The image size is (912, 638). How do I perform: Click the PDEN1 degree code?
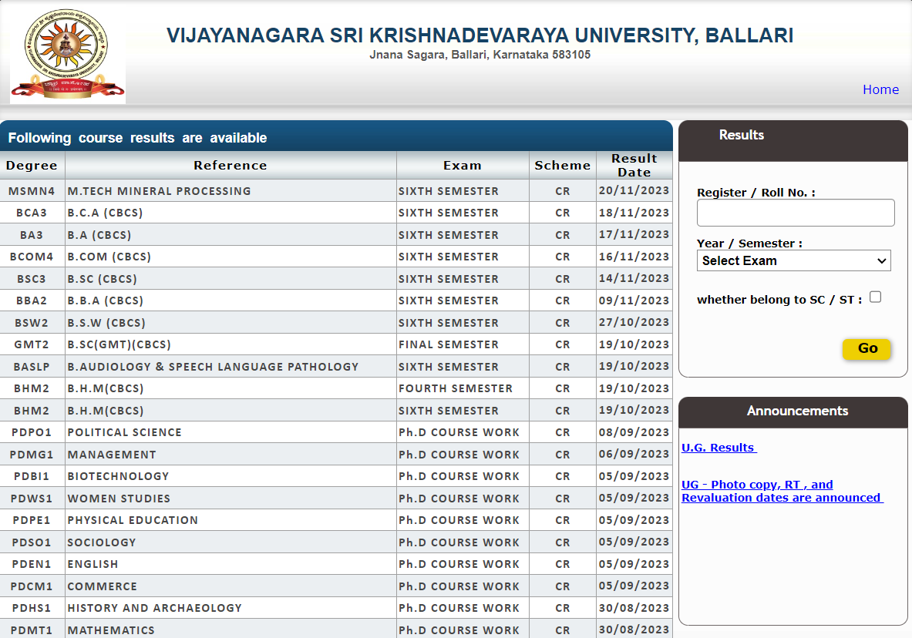coord(32,564)
